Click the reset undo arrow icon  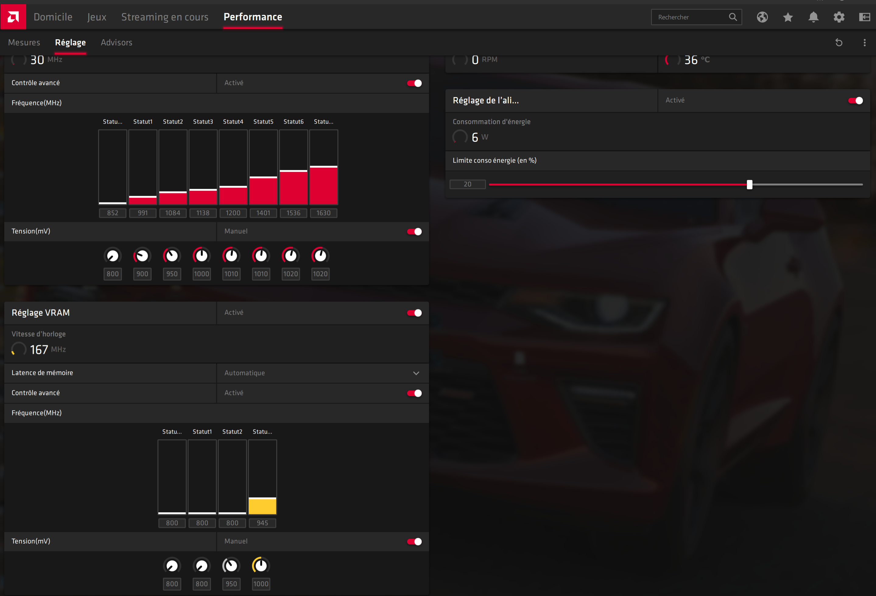pos(839,43)
